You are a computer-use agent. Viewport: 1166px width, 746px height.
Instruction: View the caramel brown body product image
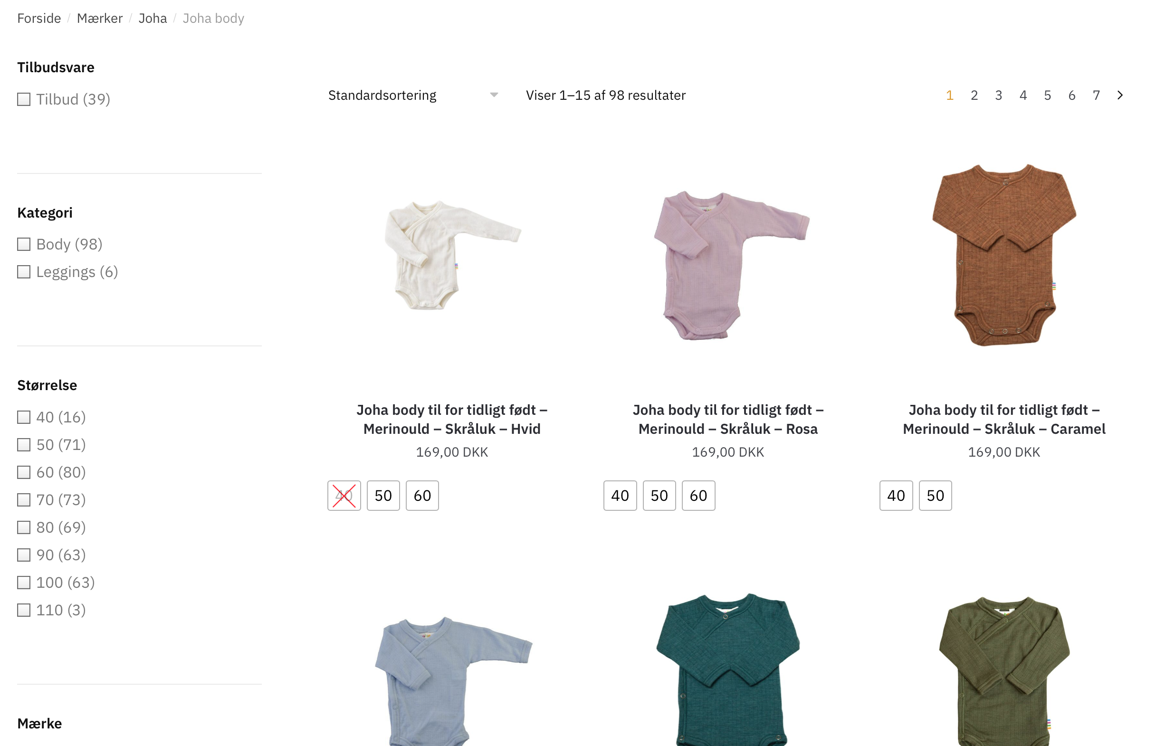(1004, 255)
